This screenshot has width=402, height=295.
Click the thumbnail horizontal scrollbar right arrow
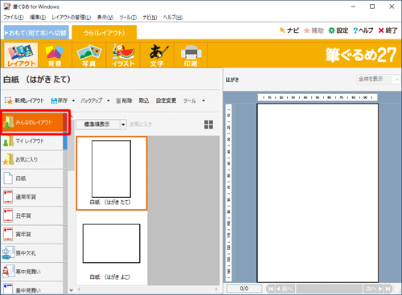(x=216, y=289)
